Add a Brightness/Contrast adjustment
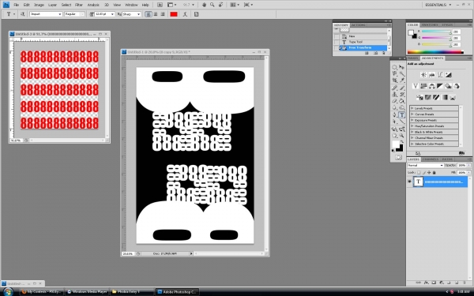Image resolution: width=474 pixels, height=296 pixels. coord(423,75)
